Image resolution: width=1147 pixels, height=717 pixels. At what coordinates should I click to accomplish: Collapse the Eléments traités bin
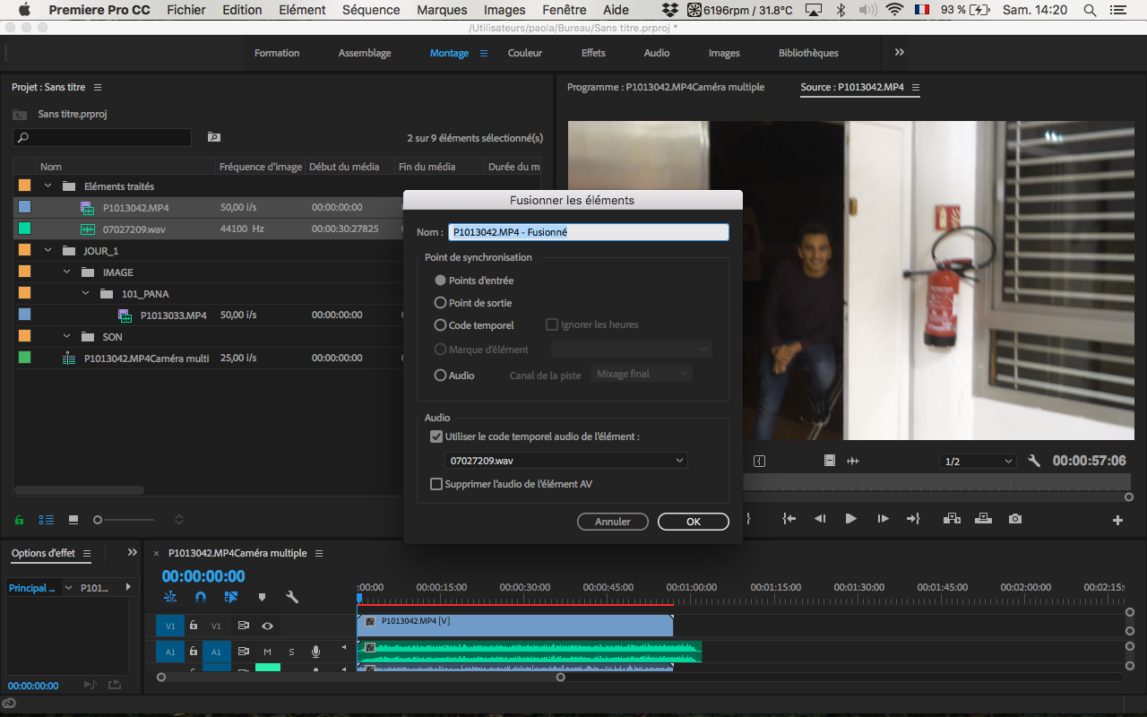[x=48, y=186]
